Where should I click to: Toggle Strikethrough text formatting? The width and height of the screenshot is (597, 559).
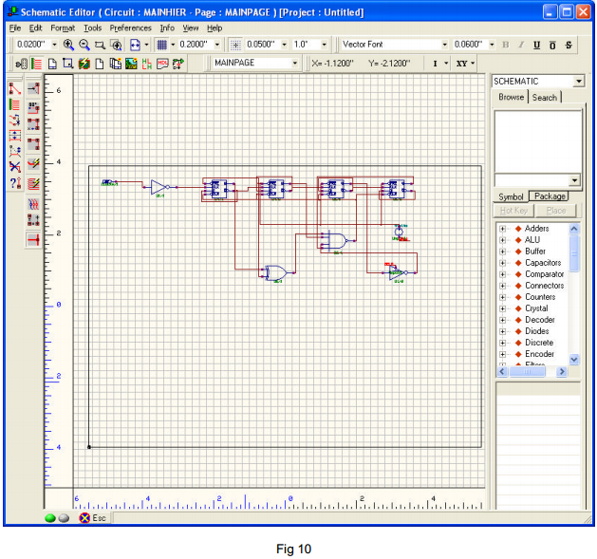[569, 45]
